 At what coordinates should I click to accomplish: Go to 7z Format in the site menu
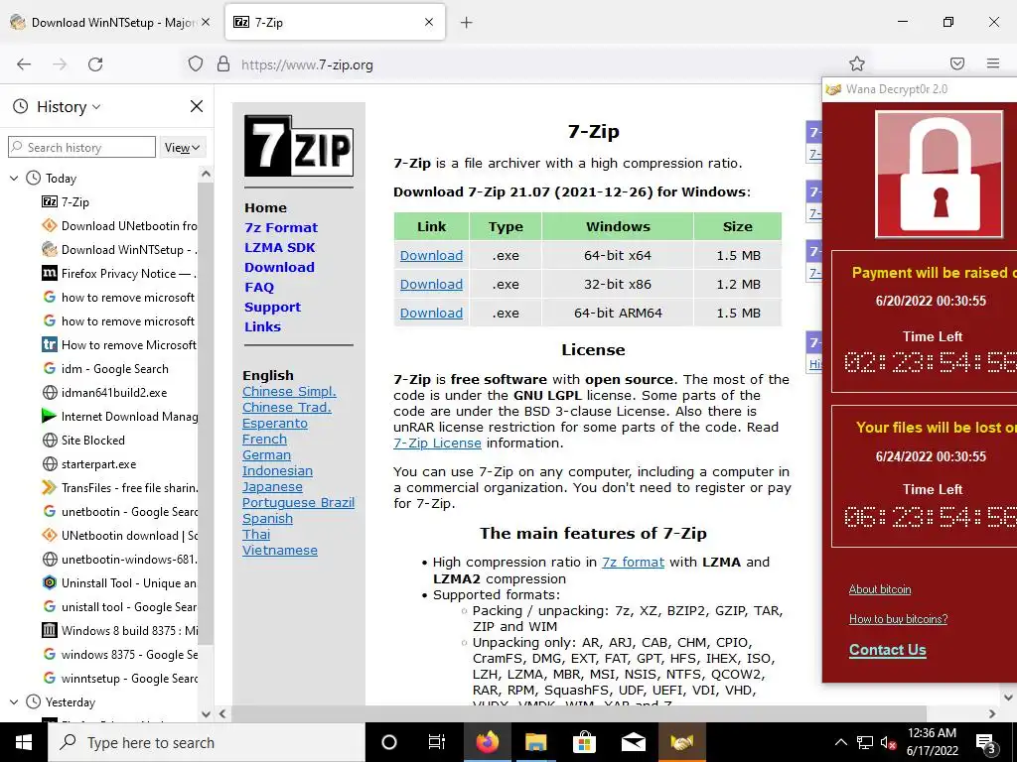coord(281,227)
